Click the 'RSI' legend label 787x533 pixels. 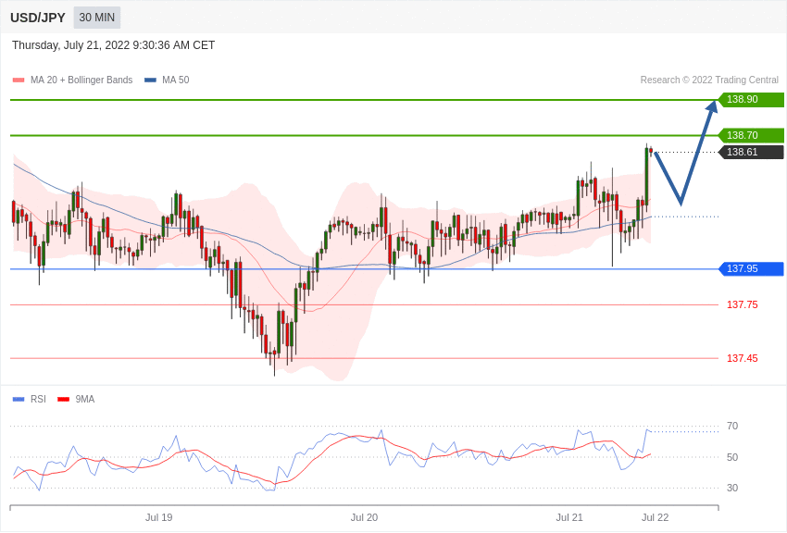point(38,400)
